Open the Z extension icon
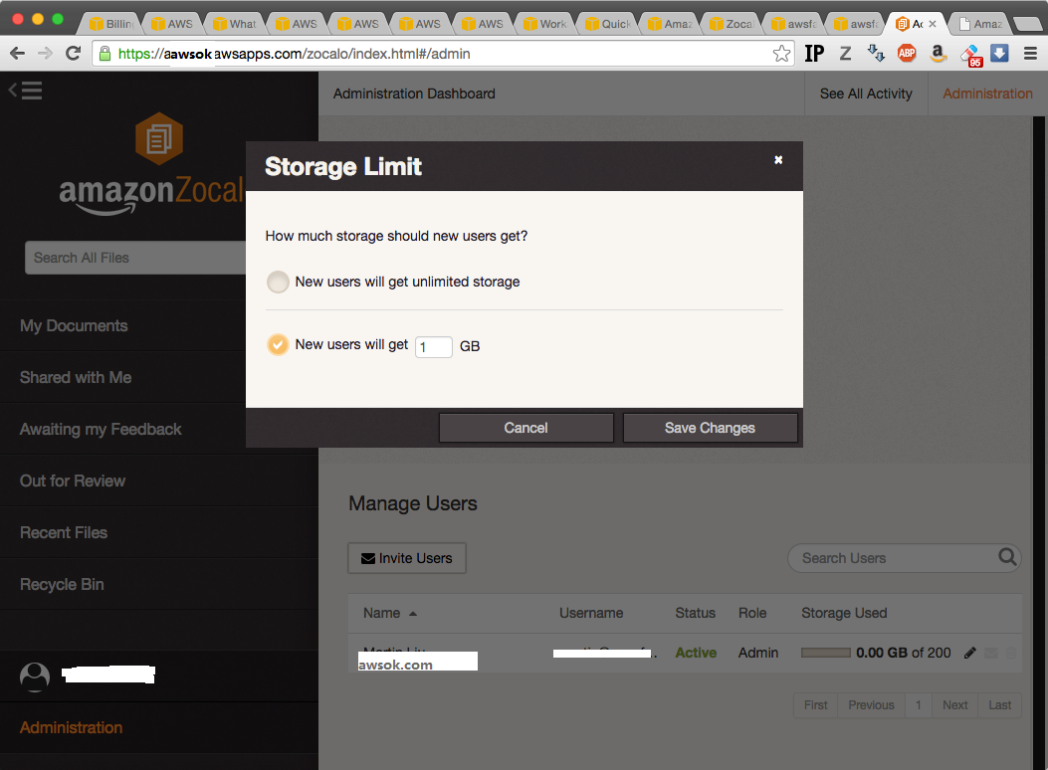 846,54
